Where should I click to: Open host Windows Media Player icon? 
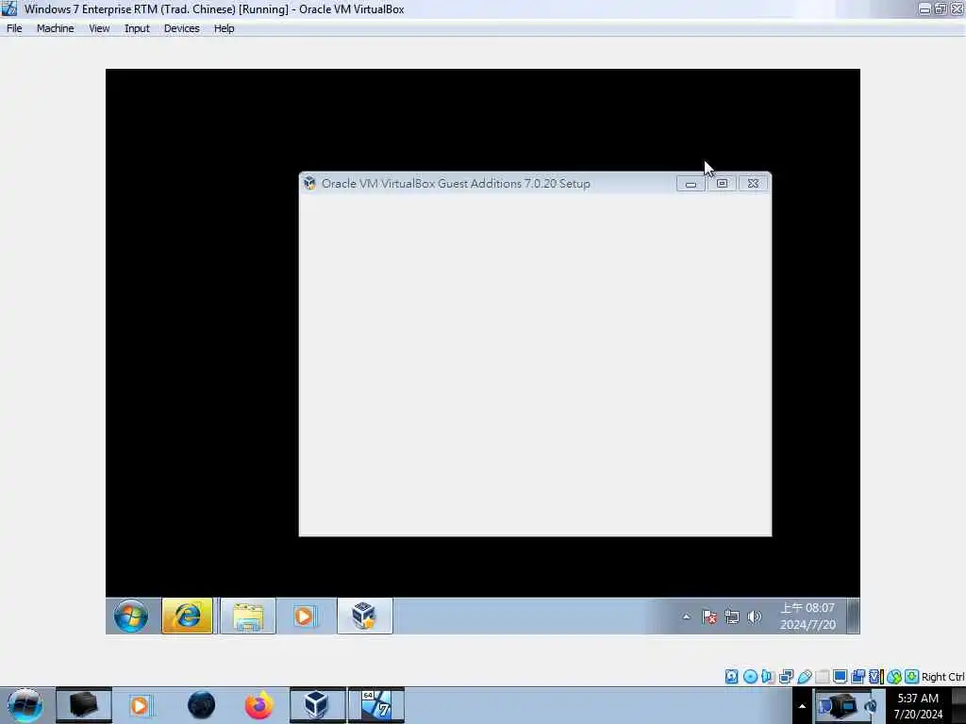(x=140, y=705)
